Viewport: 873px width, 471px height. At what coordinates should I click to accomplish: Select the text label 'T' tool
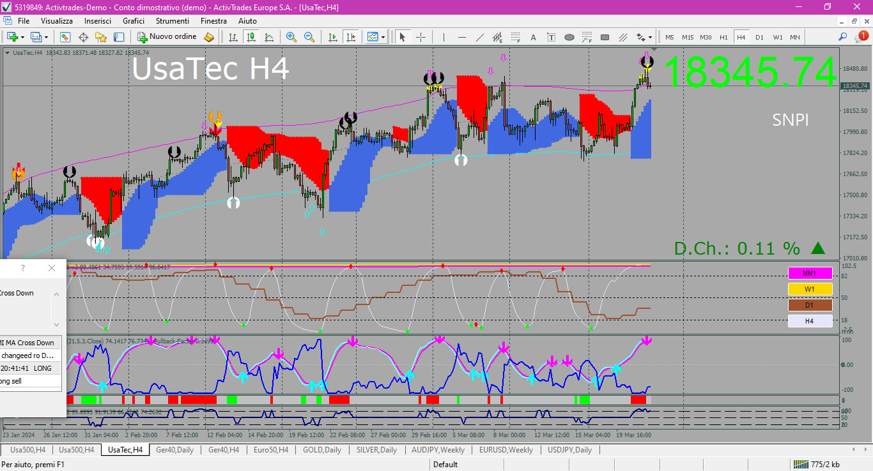pos(551,37)
